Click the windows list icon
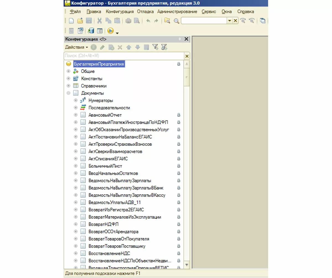 click(263, 21)
